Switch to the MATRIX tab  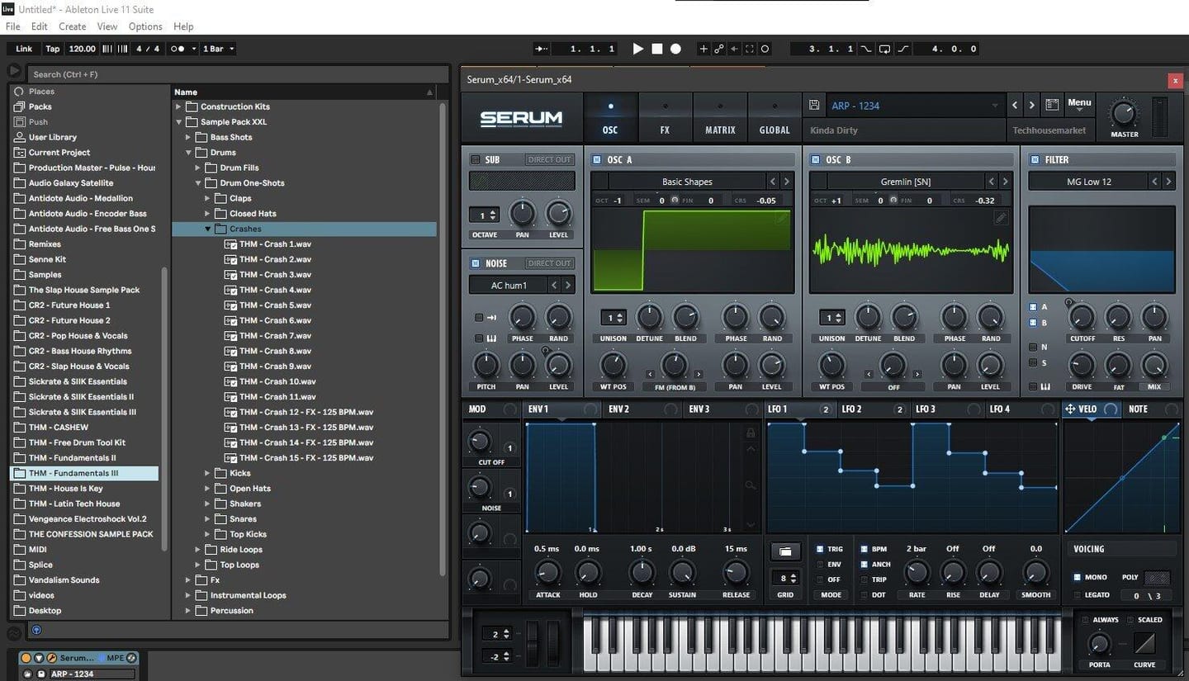[720, 118]
